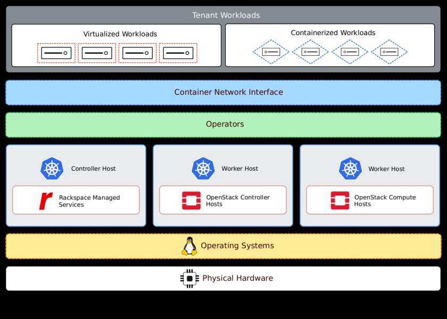The width and height of the screenshot is (447, 319).
Task: Select the CPU chip Physical Hardware icon
Action: tap(189, 278)
